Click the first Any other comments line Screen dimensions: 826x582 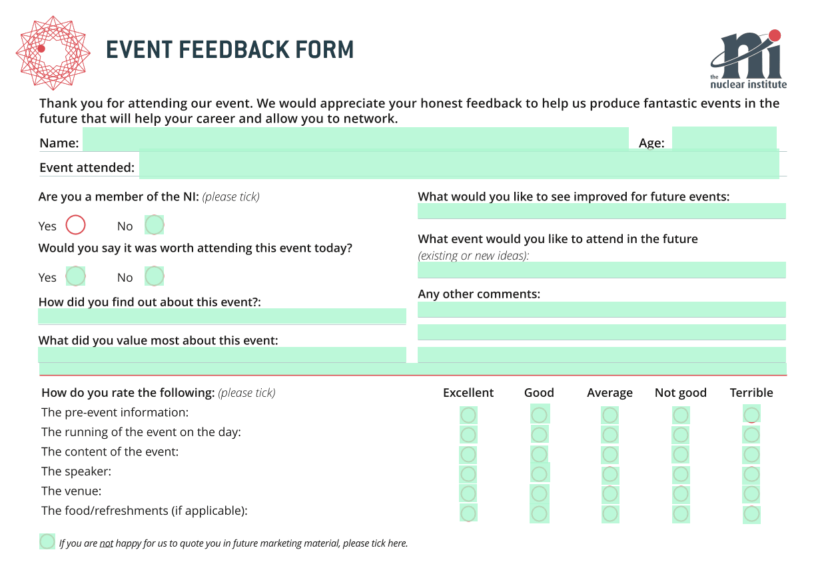coord(602,310)
